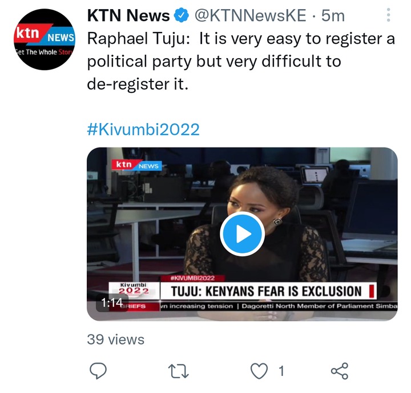411x393 pixels.
Task: Retweet this KTN News post
Action: click(178, 371)
